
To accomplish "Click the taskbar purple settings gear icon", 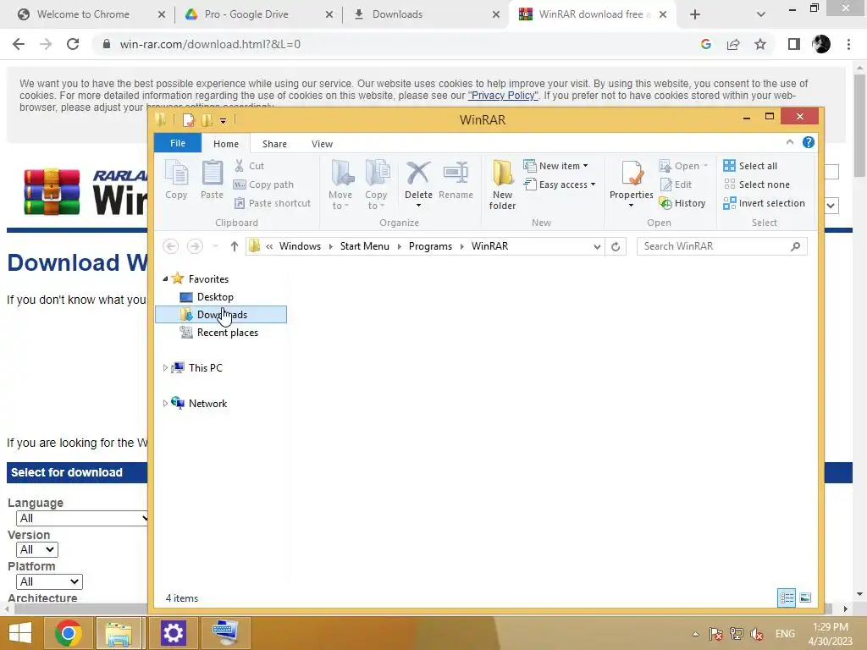I will pyautogui.click(x=173, y=633).
